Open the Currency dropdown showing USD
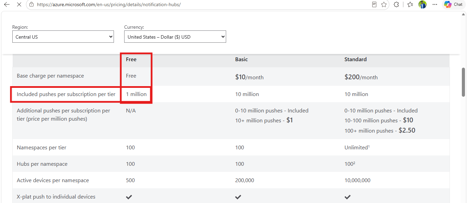This screenshot has width=467, height=203. tap(175, 37)
